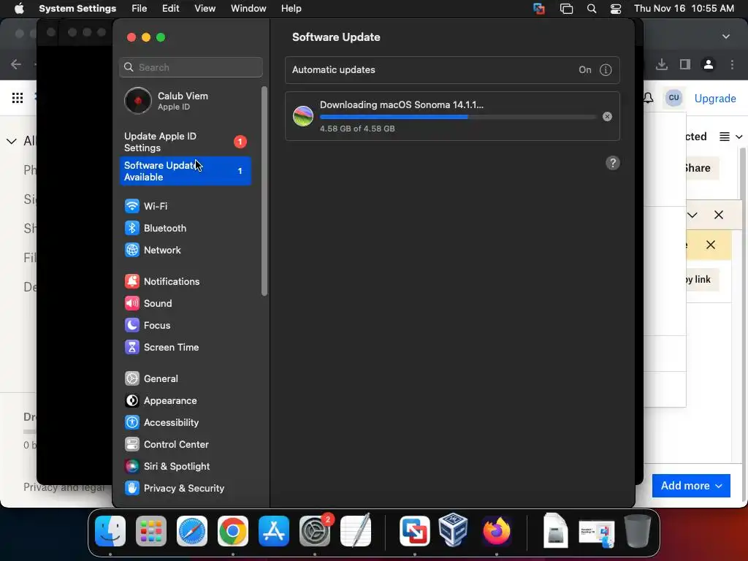
Task: Launch Safari from the Dock
Action: point(192,531)
